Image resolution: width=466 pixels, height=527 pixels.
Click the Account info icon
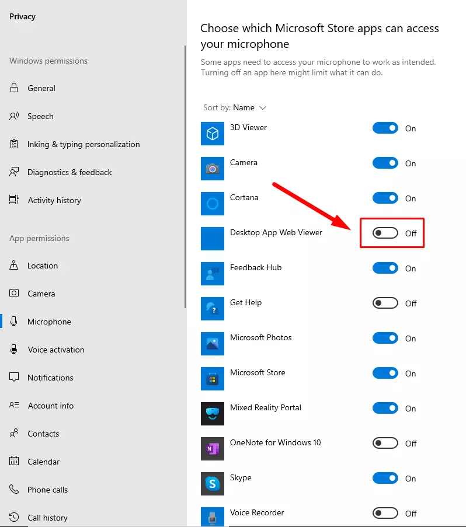click(14, 406)
